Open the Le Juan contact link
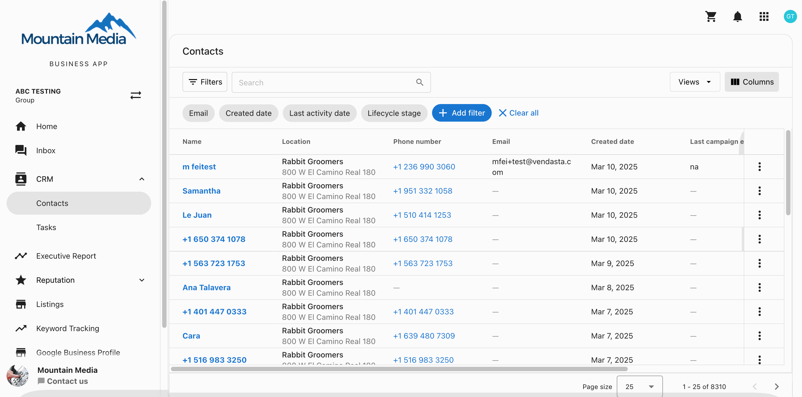 tap(197, 215)
